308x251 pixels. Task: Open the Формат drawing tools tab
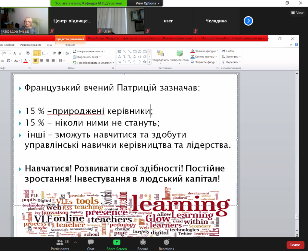(x=70, y=45)
